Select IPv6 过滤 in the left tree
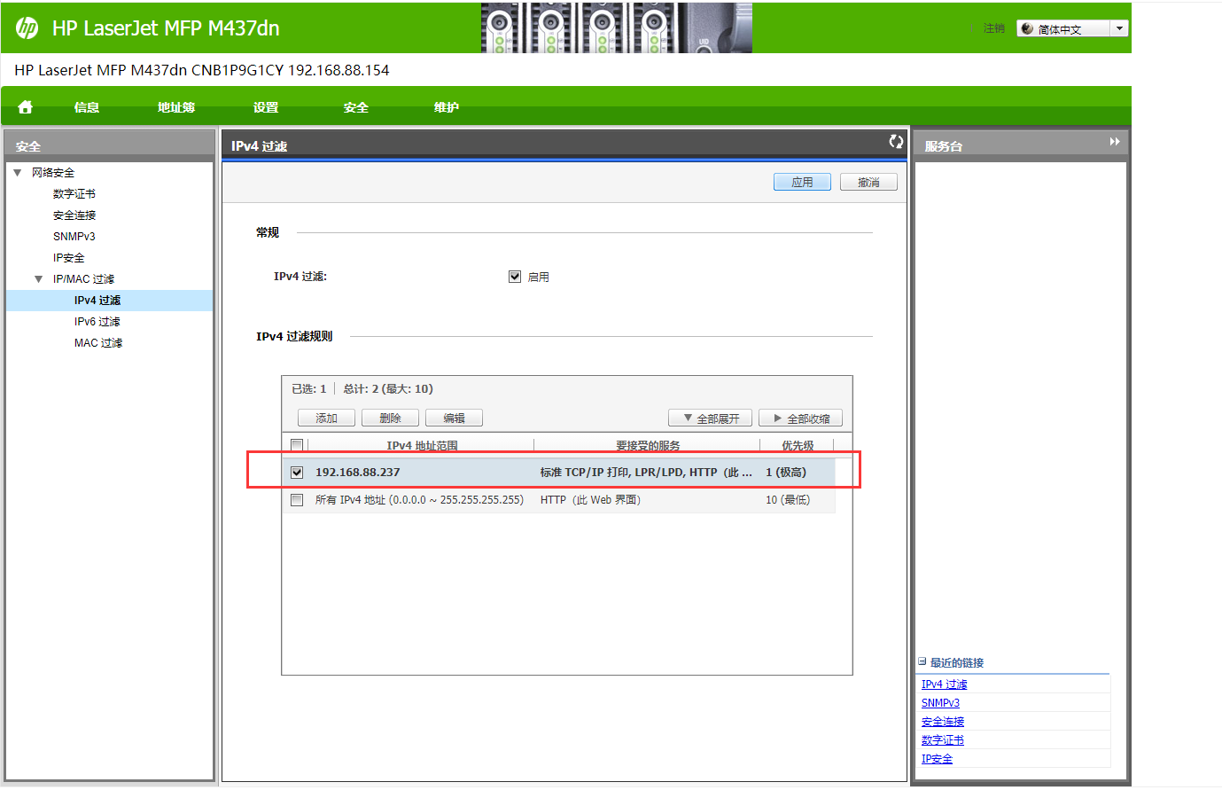This screenshot has width=1222, height=790. (97, 322)
